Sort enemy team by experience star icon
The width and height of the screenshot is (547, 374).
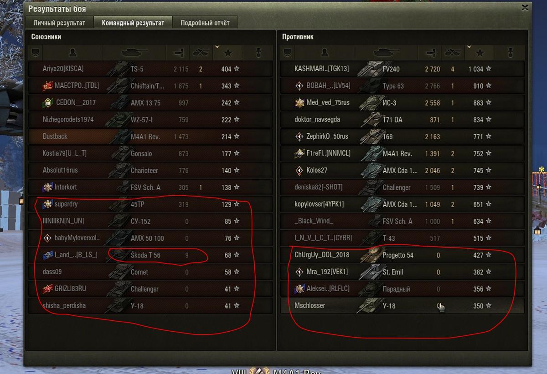click(480, 53)
